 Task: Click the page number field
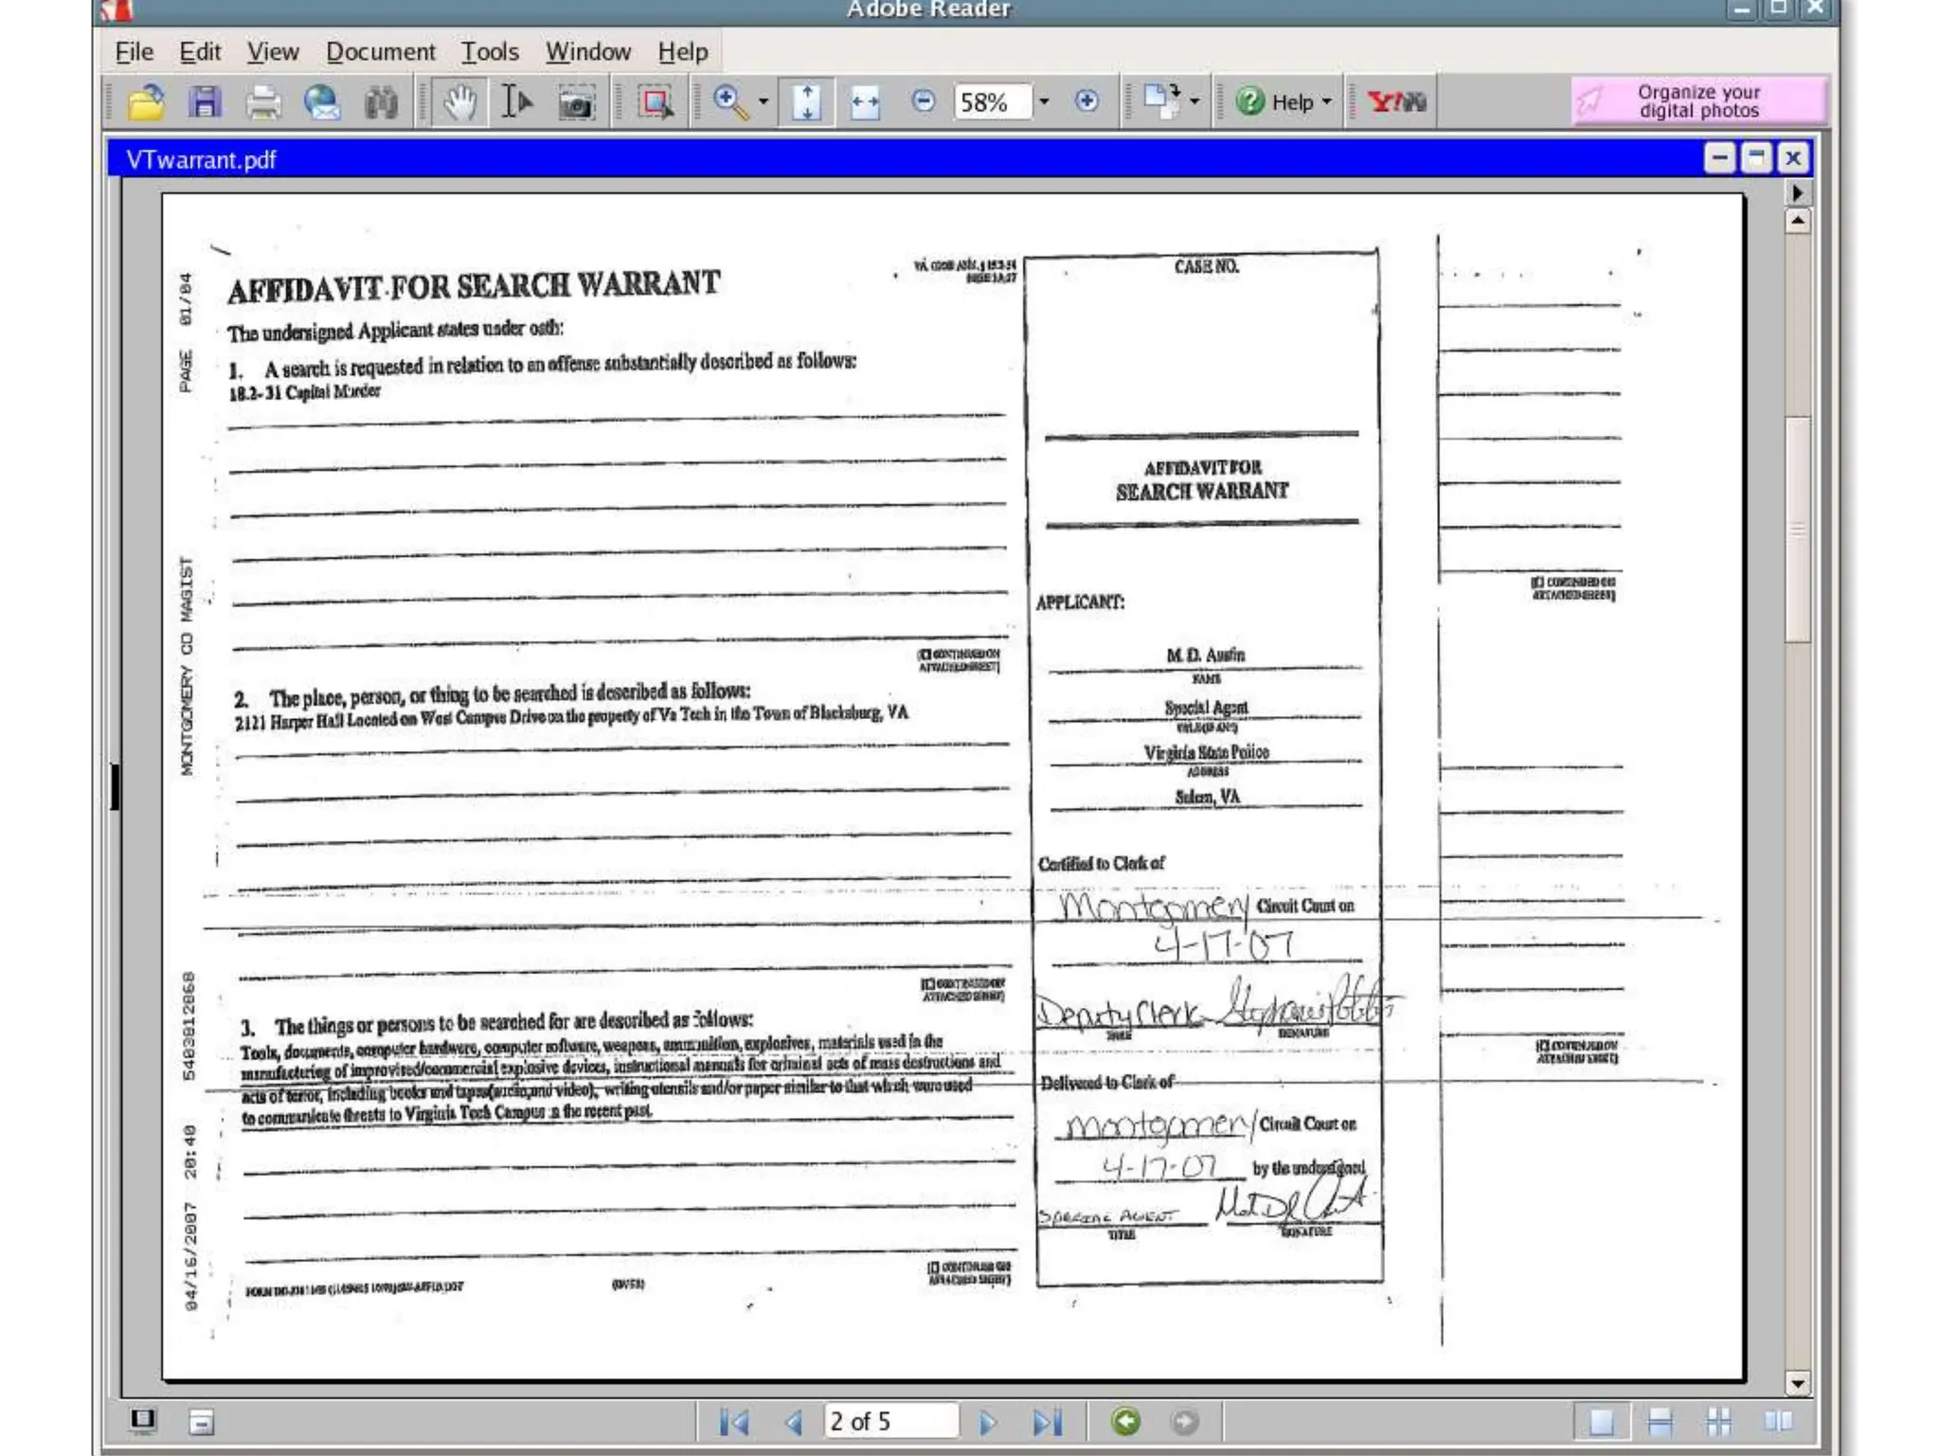point(889,1422)
